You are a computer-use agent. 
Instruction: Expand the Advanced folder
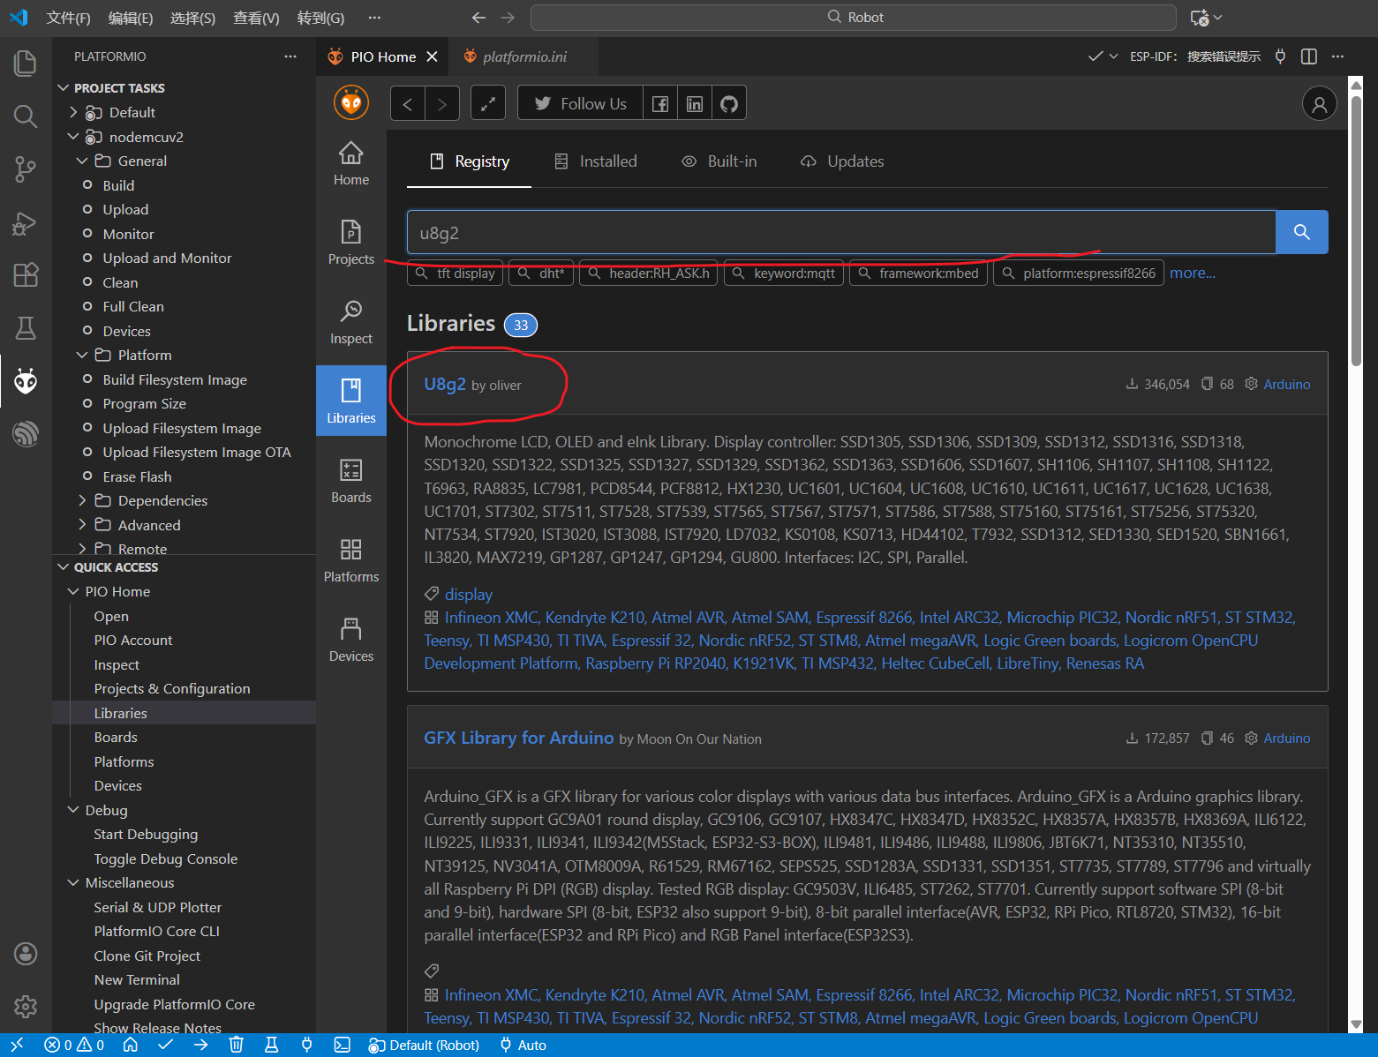tap(83, 525)
